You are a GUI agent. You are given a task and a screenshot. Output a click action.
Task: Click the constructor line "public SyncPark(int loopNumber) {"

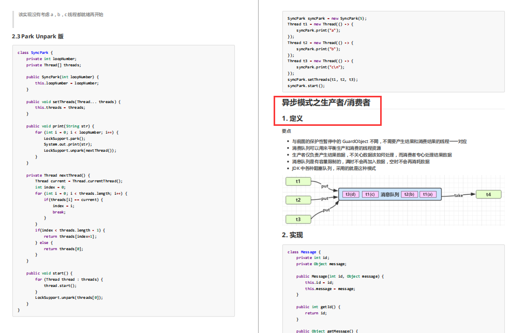[x=63, y=77]
